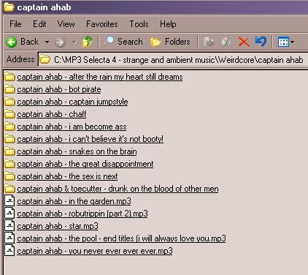Open the Favorites menu
Screen dimensions: 308x275
(x=102, y=24)
